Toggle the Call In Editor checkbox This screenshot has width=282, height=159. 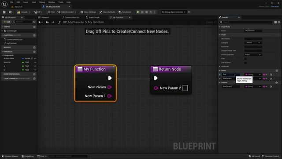(x=245, y=63)
